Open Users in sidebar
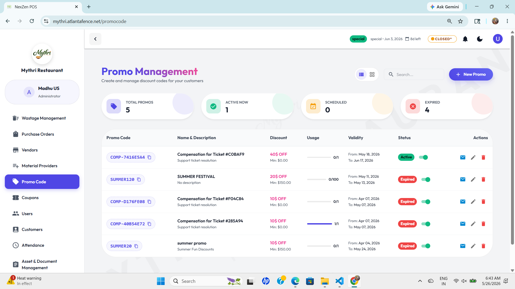Viewport: 515px width, 289px height. tap(42, 214)
